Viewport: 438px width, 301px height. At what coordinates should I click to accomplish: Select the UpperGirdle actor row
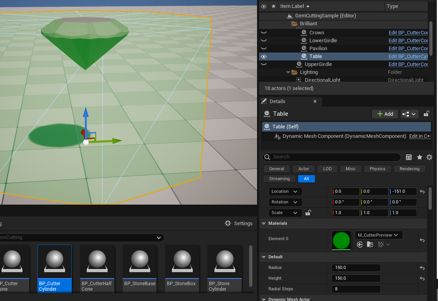tap(318, 64)
